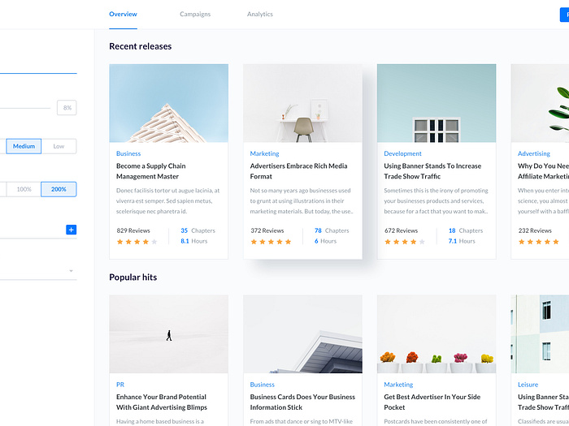Screen dimensions: 569x426
Task: Click the Leisure category link
Action: (x=528, y=385)
